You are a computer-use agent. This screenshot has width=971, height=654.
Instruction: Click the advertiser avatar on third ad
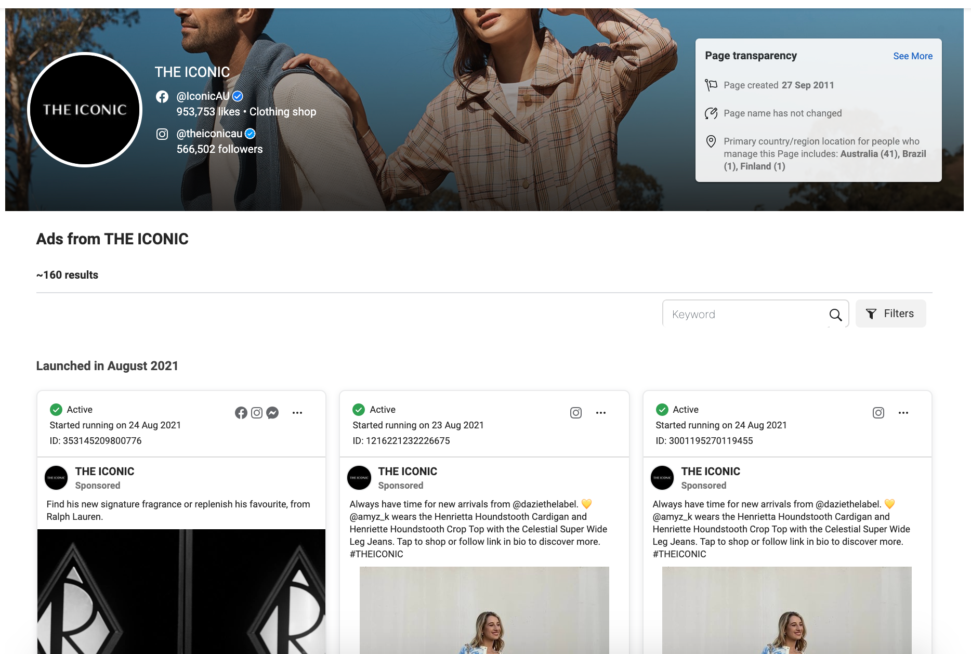click(x=662, y=478)
